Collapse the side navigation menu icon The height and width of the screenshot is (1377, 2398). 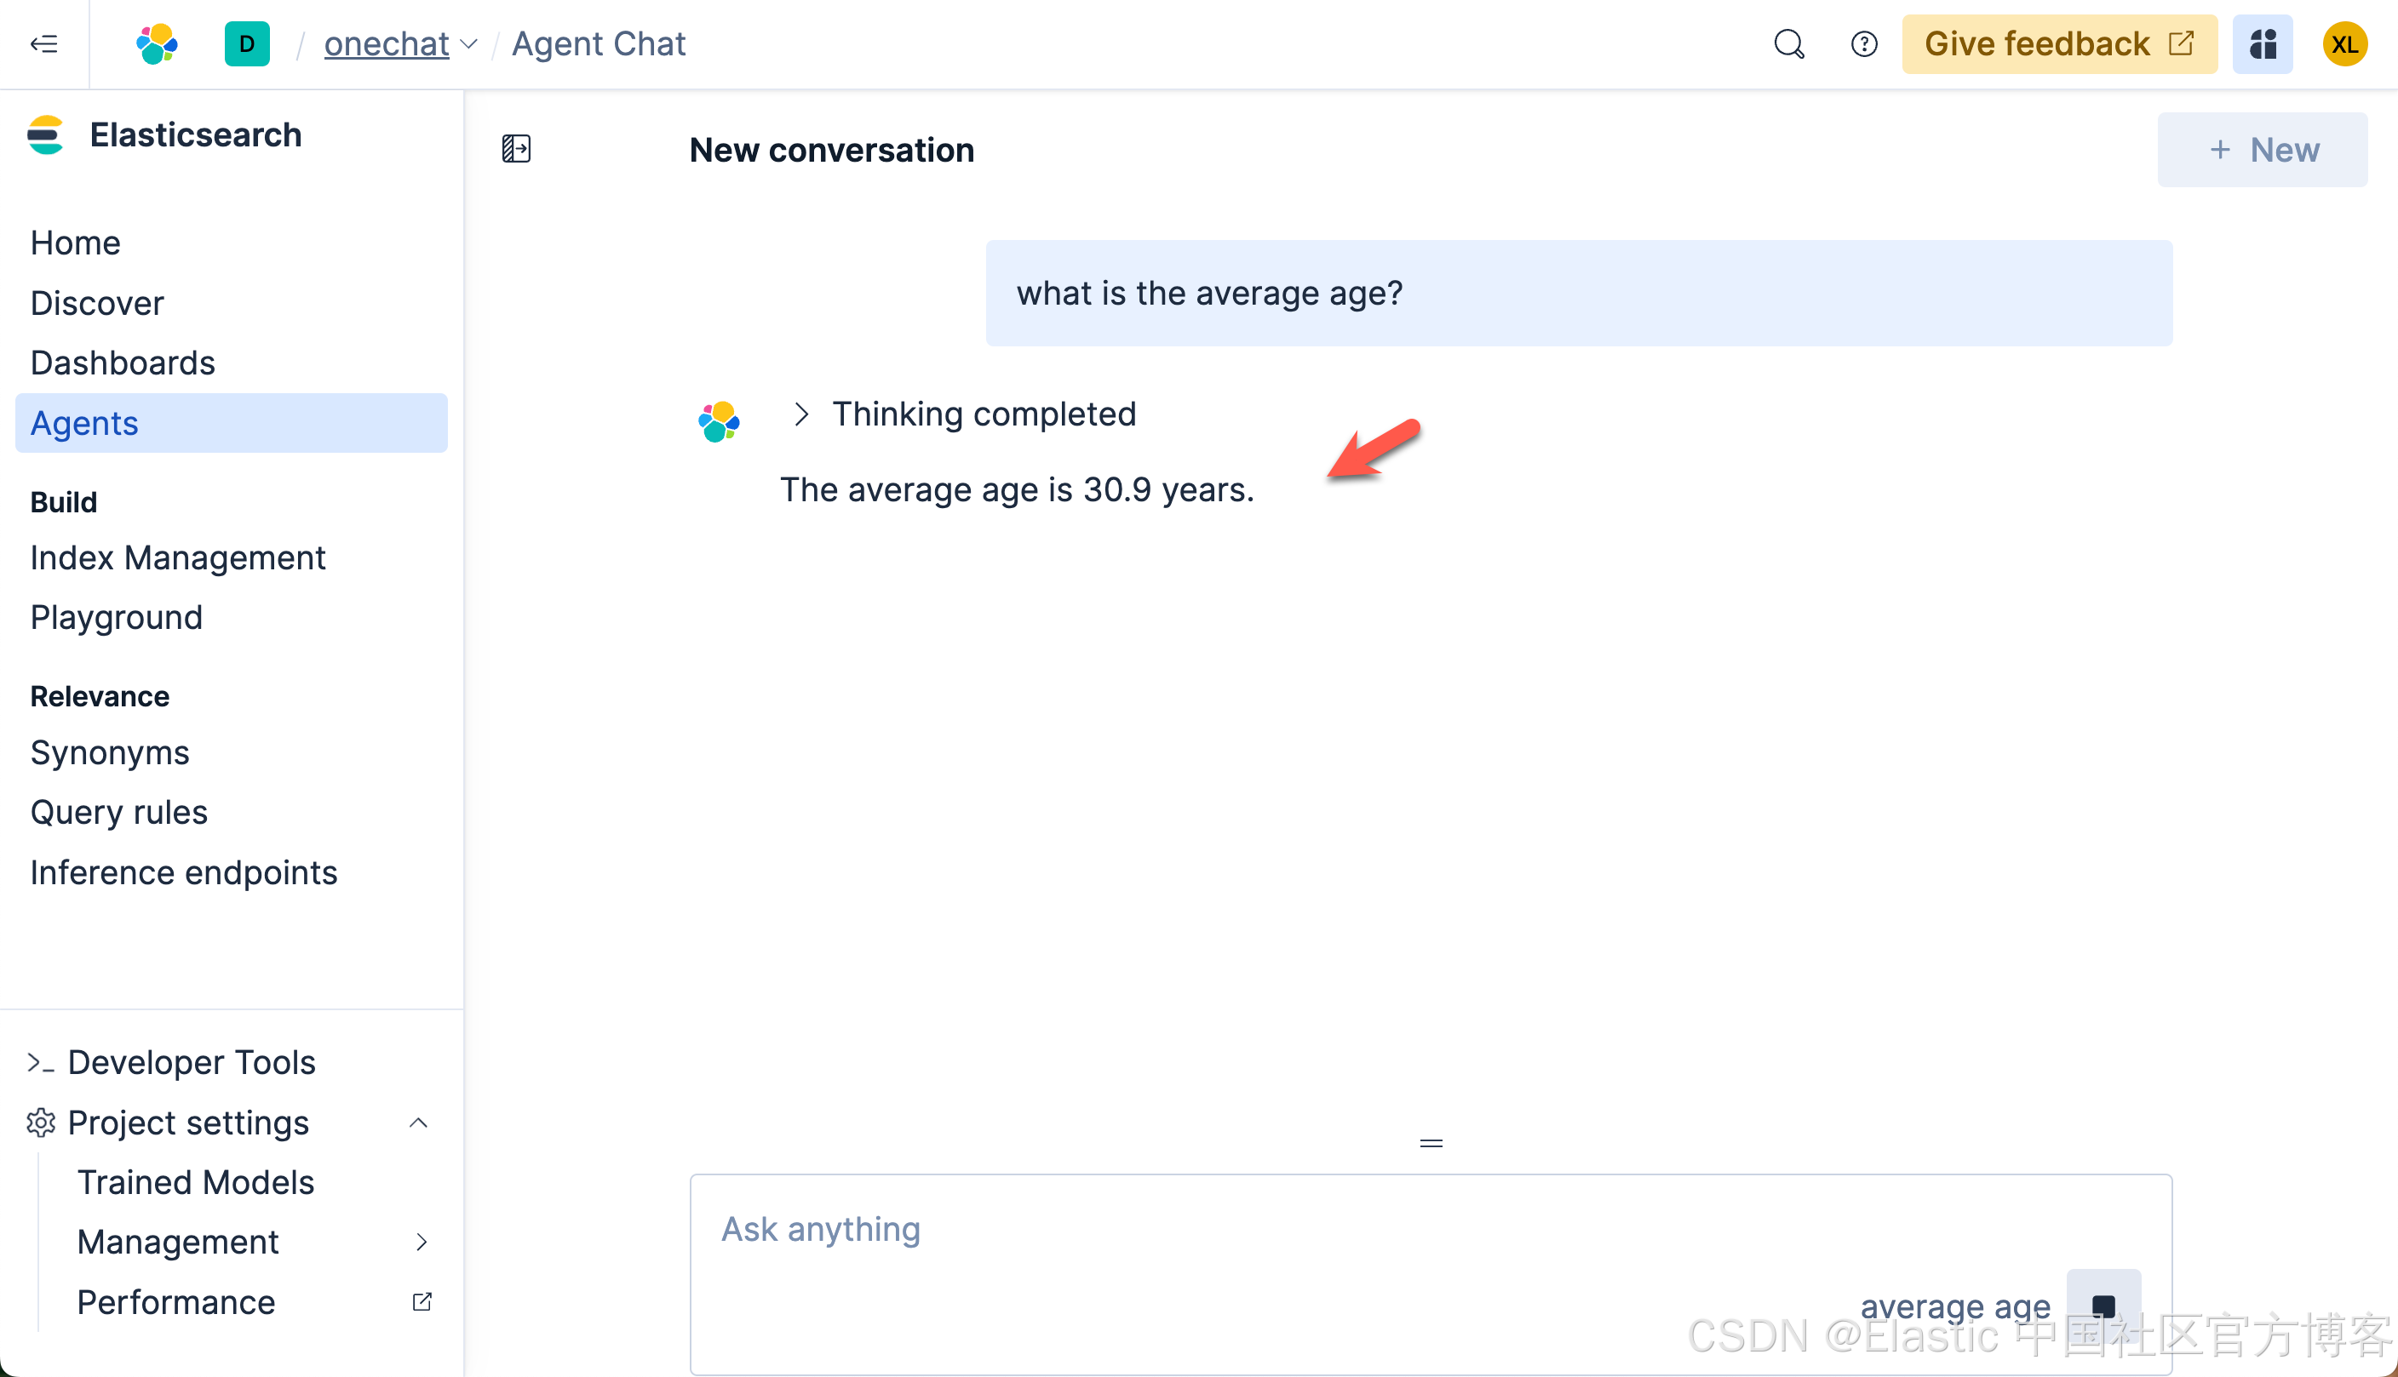(43, 43)
